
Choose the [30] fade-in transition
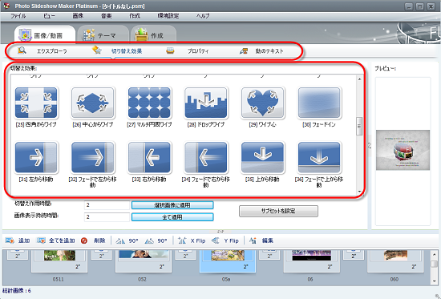click(319, 103)
